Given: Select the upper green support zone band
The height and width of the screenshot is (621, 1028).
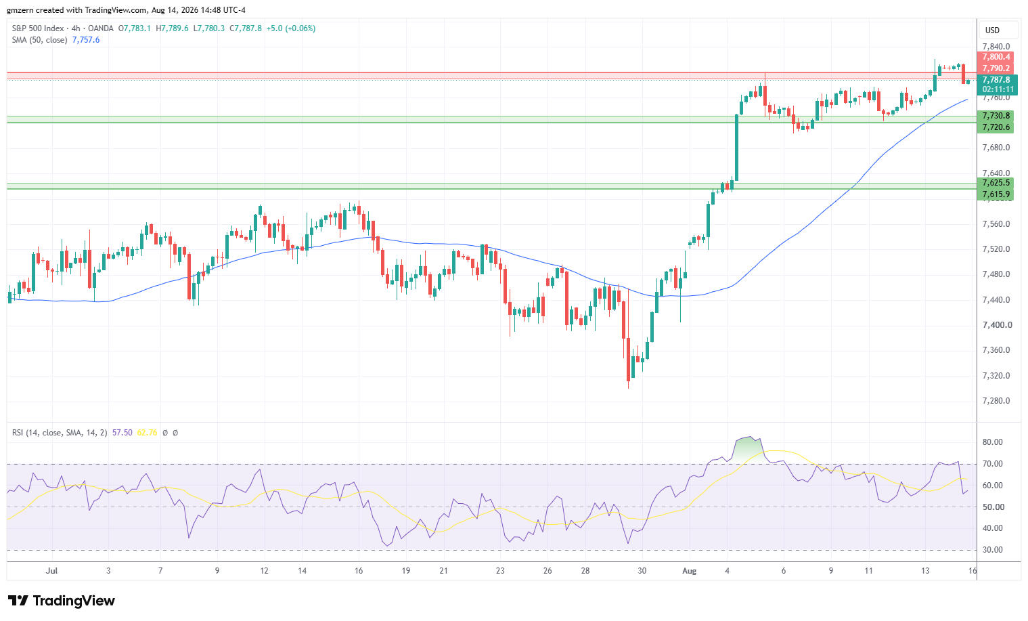Looking at the screenshot, I should (492, 119).
